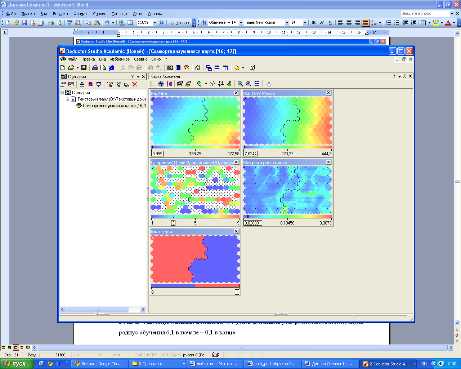Click zoom in magnifier in Kohonen map toolbar
The height and width of the screenshot is (369, 461).
(249, 84)
